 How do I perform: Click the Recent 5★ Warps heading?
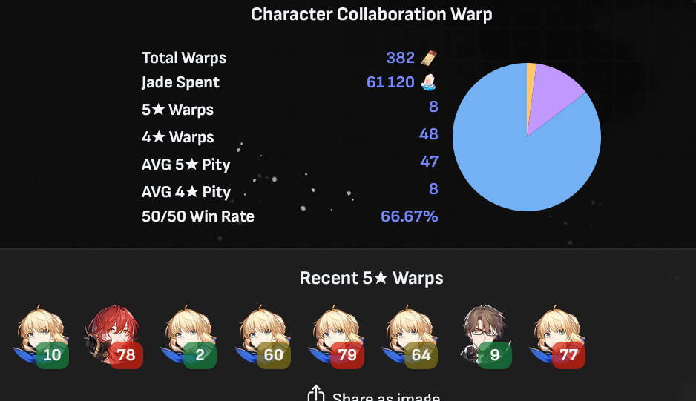coord(372,278)
